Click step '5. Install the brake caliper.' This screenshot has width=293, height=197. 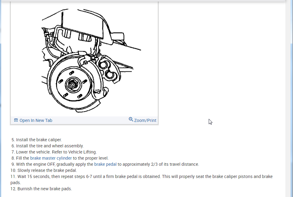[x=37, y=140]
